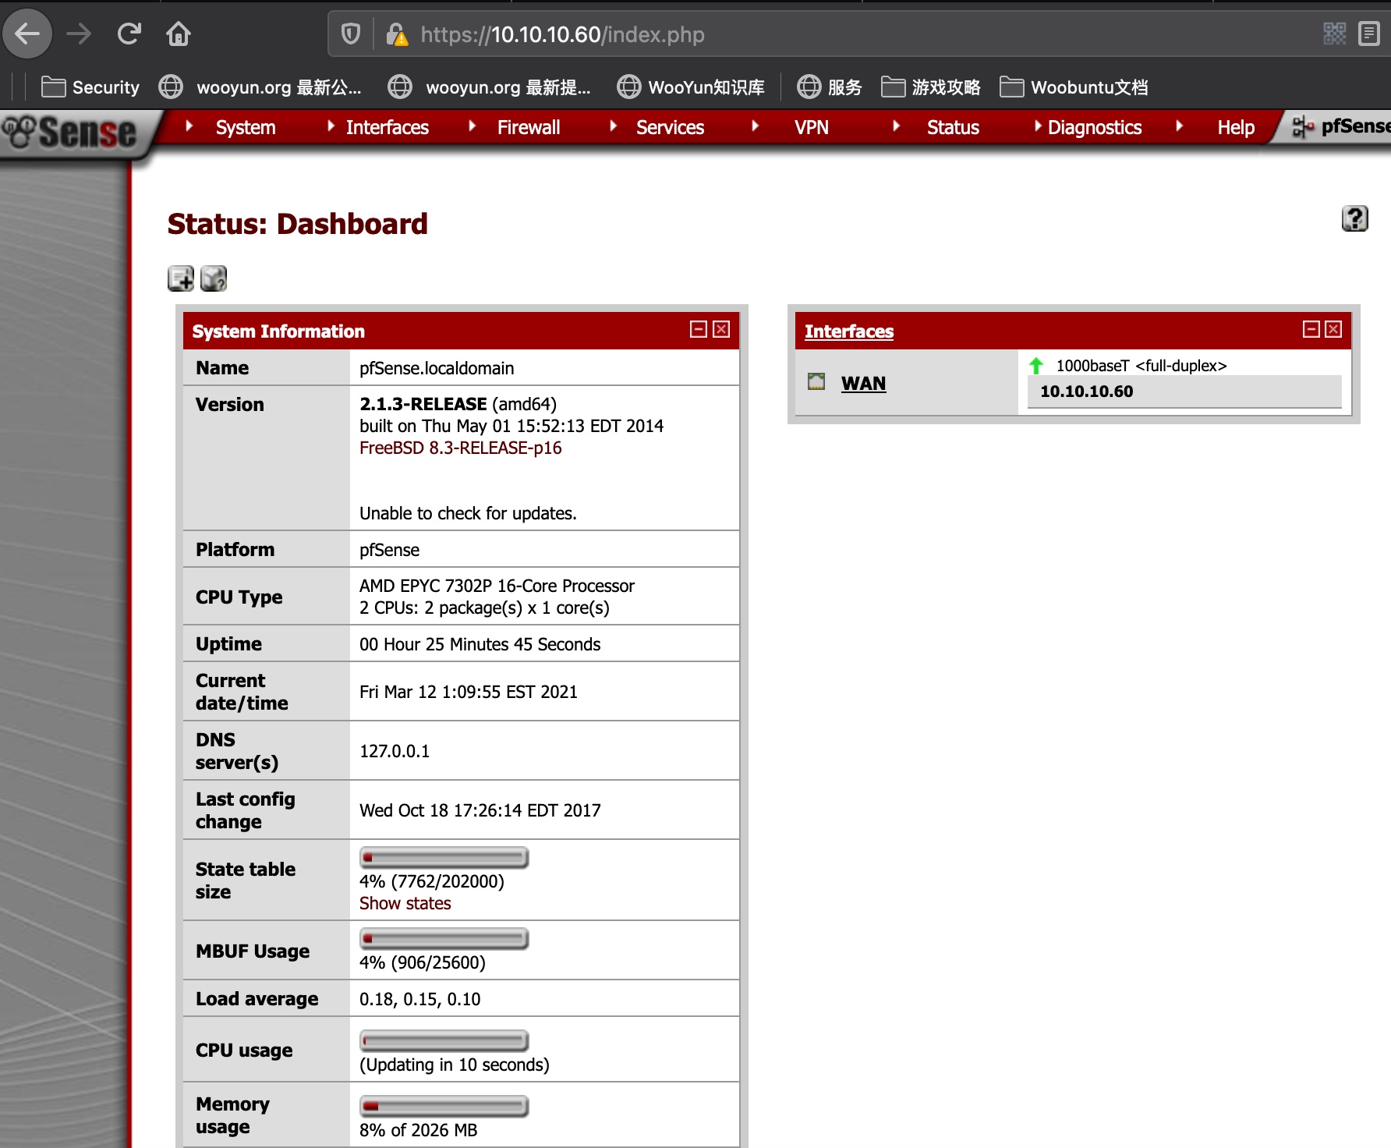Click the WAN interface card icon
Screen dimensions: 1391x1148
coord(816,381)
